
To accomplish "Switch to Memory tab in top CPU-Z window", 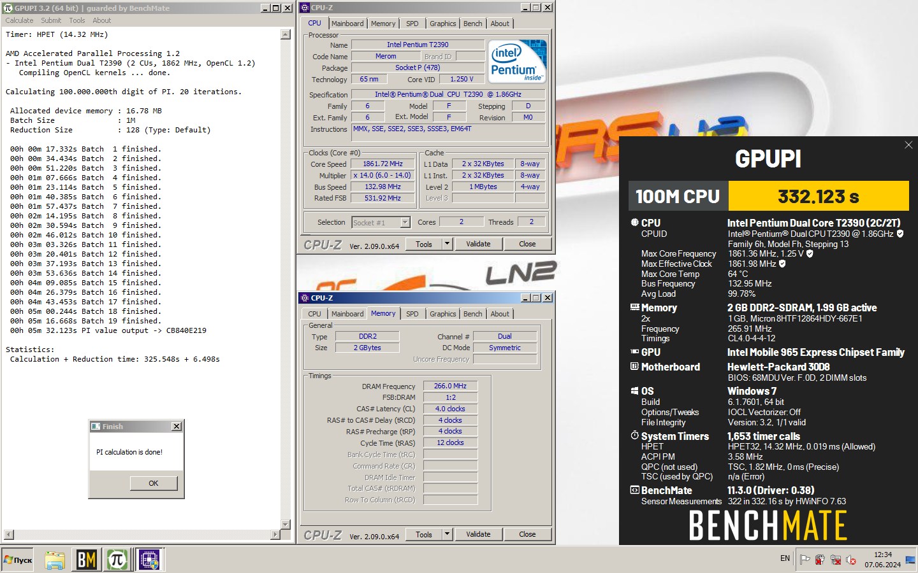I will coord(383,24).
